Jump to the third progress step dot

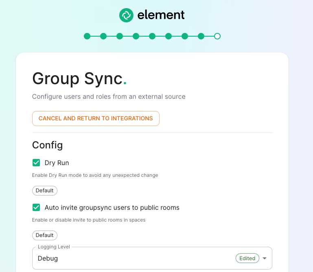120,36
